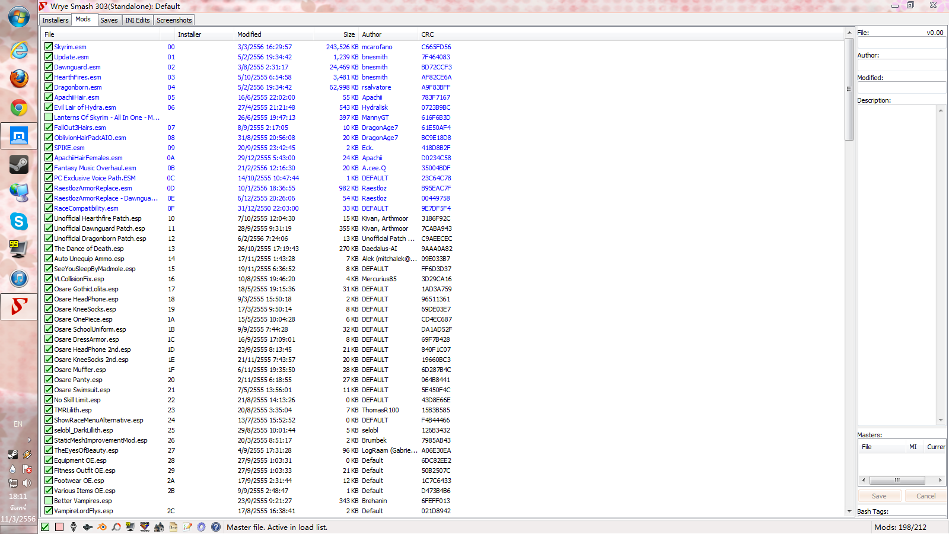Click the Wrye Smash taskbar icon

tap(19, 307)
